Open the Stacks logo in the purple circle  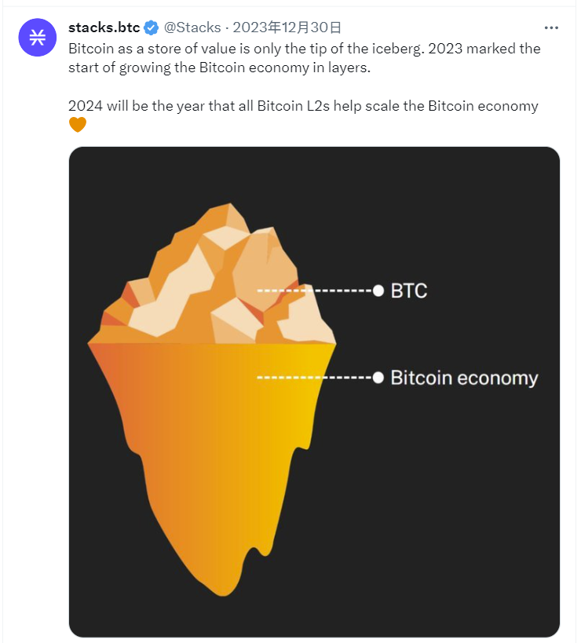[x=37, y=37]
